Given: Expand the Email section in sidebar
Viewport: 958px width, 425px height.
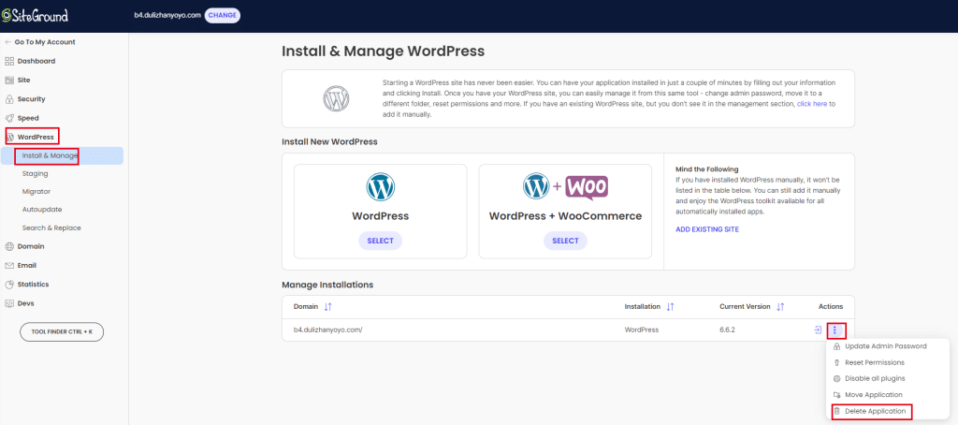Looking at the screenshot, I should tap(27, 266).
